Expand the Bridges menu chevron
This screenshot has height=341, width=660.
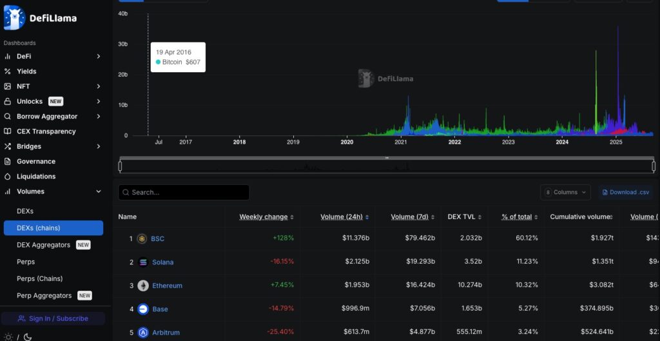pyautogui.click(x=99, y=146)
